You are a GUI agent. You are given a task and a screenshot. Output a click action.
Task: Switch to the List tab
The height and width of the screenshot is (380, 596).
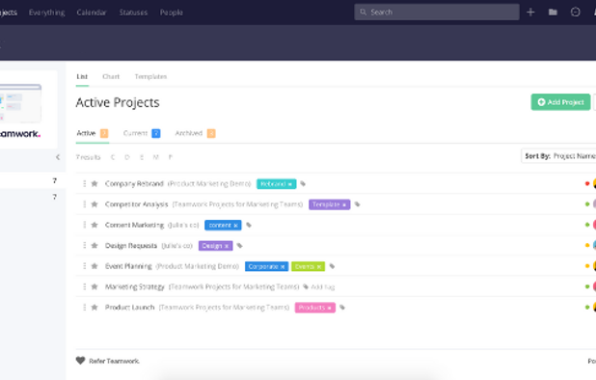coord(82,77)
